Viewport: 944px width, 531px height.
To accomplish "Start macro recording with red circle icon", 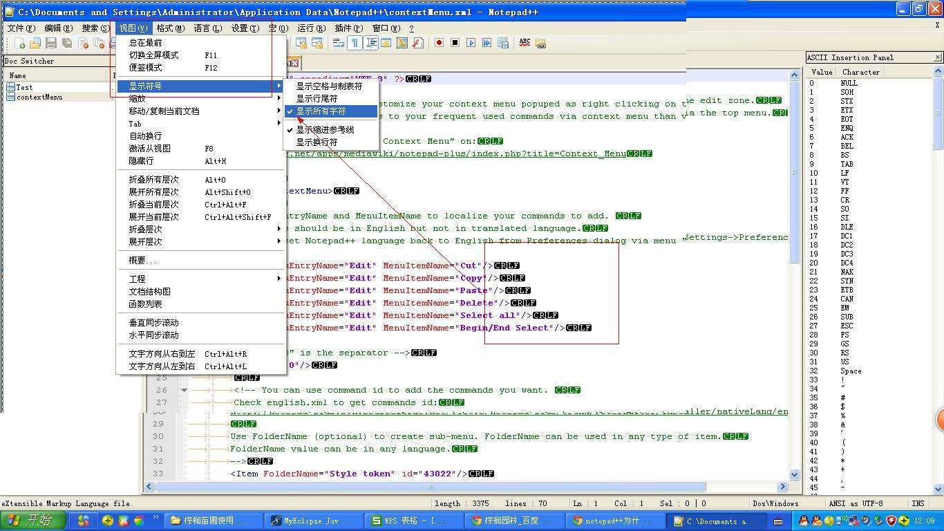I will [x=439, y=43].
